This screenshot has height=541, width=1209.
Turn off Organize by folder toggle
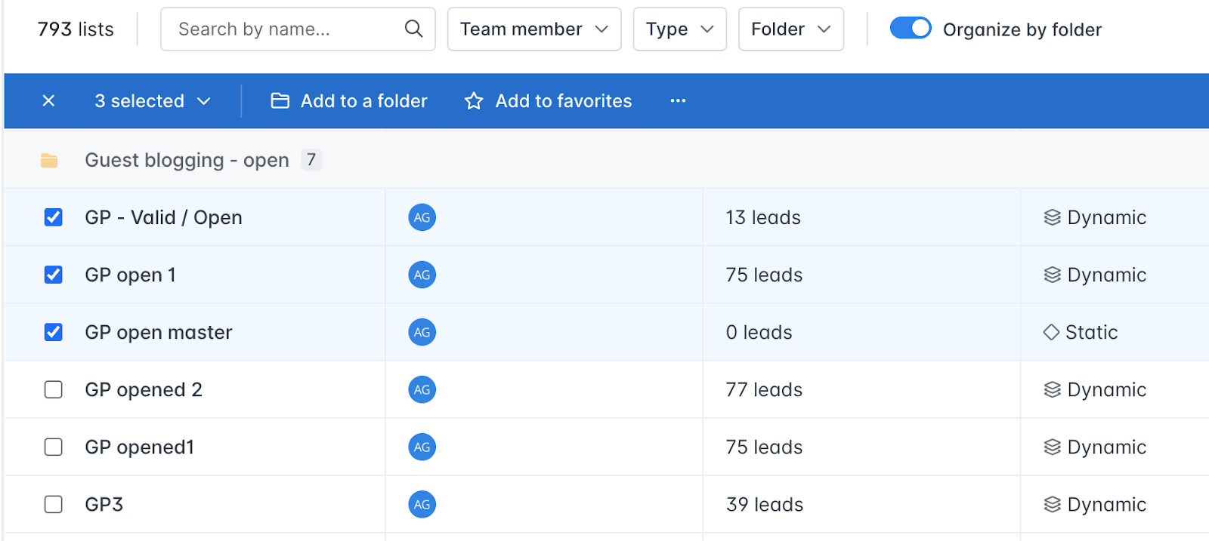[x=911, y=29]
